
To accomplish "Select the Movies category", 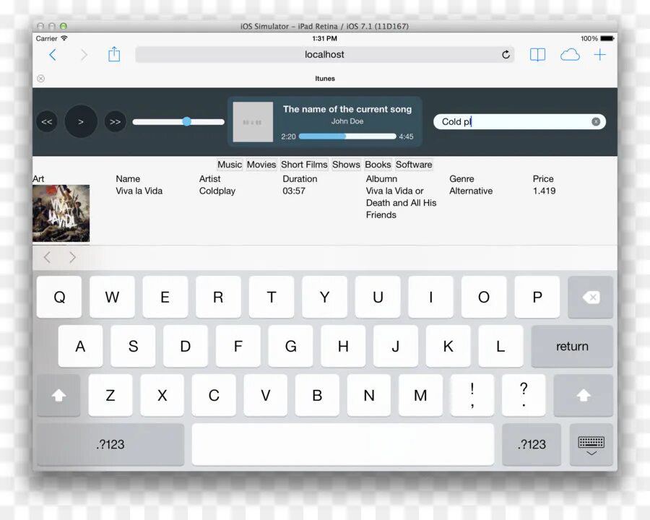I will pyautogui.click(x=261, y=165).
